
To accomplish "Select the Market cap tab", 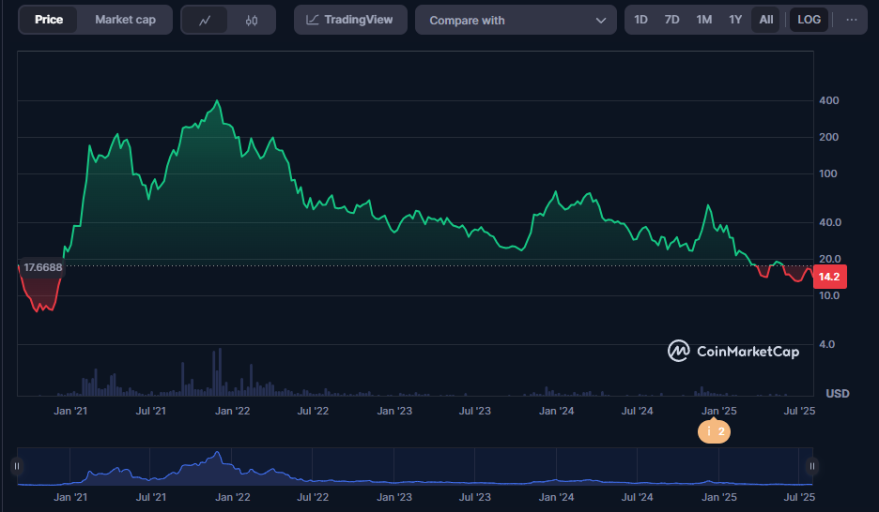I will (125, 20).
